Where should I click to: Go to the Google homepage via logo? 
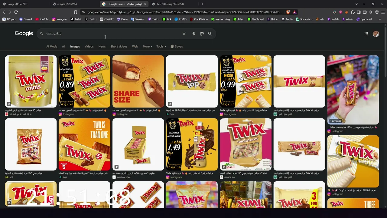click(x=24, y=34)
